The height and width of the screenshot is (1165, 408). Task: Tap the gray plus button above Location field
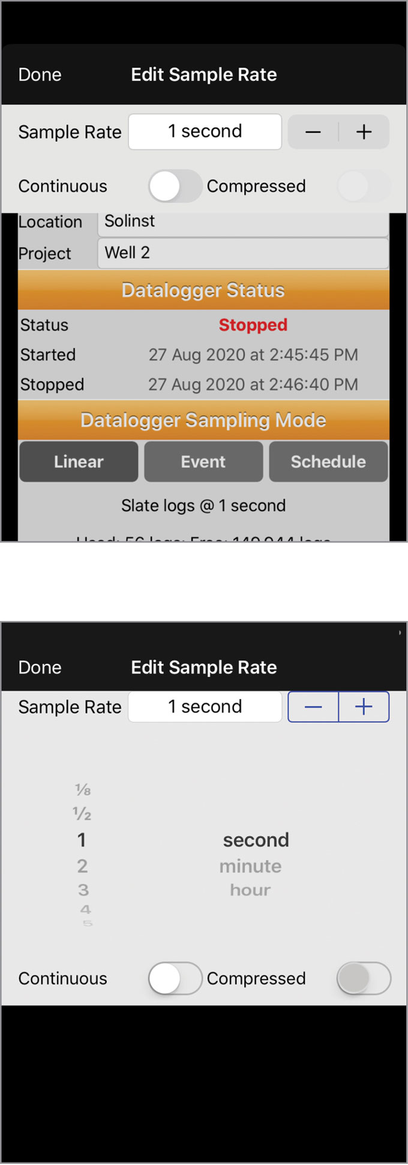(364, 132)
